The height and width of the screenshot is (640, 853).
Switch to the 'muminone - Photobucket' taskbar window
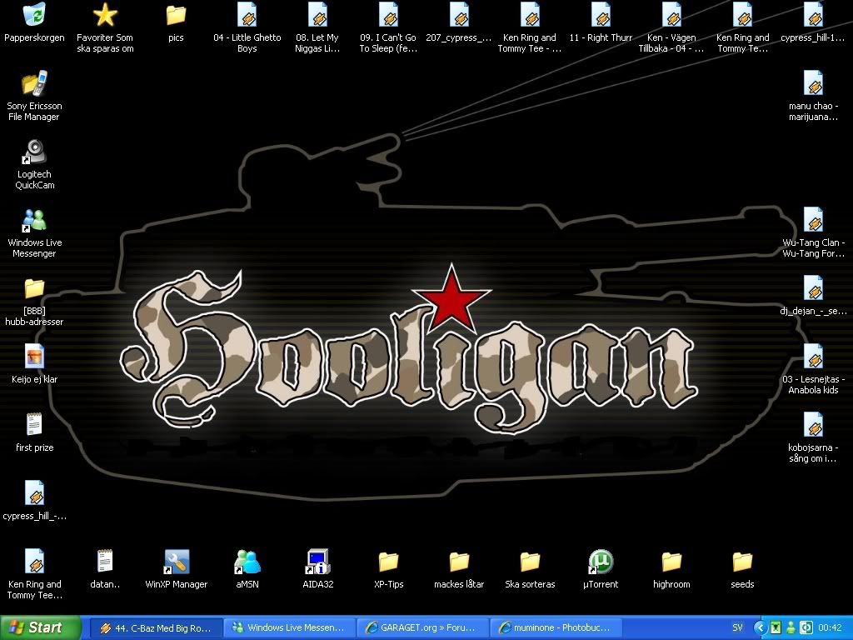pos(556,627)
